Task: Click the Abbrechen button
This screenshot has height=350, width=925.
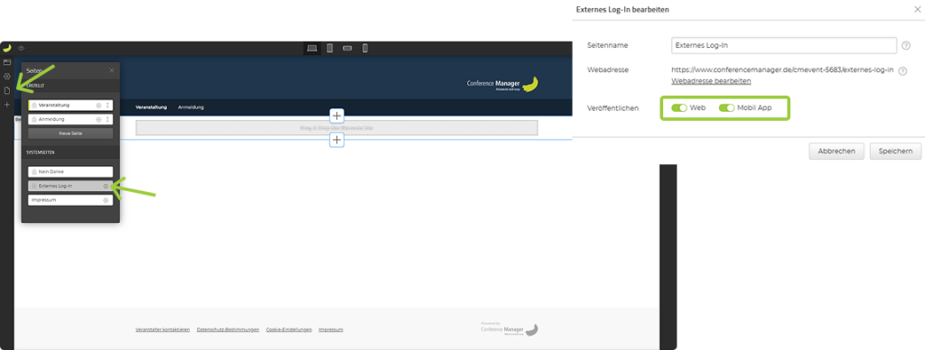Action: pos(836,152)
